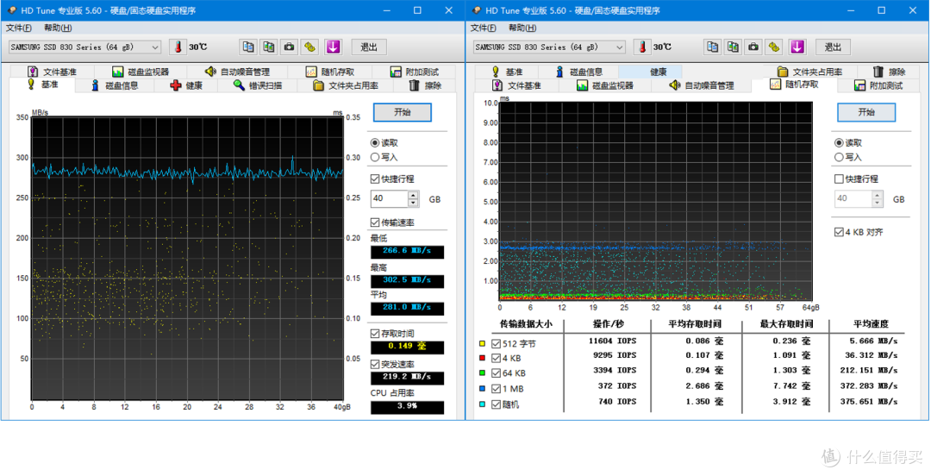This screenshot has height=476, width=931.
Task: Click purple down-arrow icon in 基准 benchmark window
Action: 333,47
